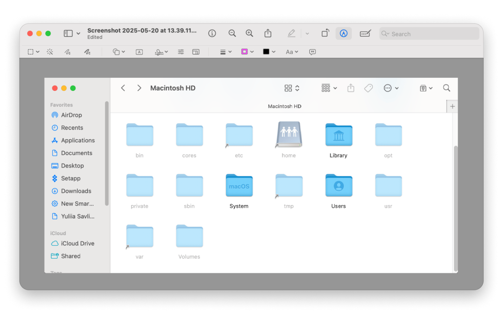503x316 pixels.
Task: Open the text style Aa dropdown
Action: [x=292, y=52]
